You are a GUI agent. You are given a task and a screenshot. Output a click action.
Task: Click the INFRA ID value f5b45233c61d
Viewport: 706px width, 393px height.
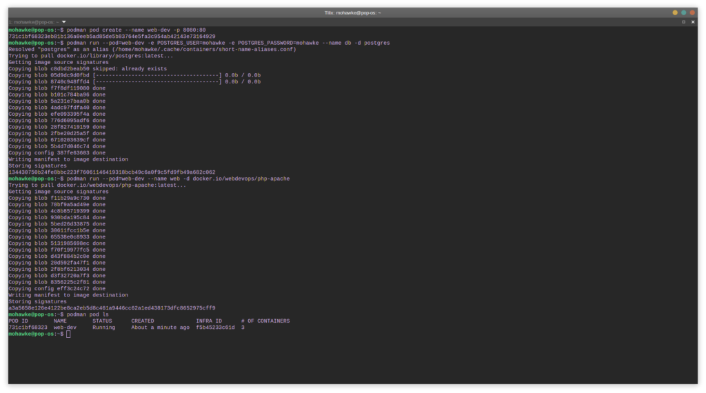[x=215, y=327]
